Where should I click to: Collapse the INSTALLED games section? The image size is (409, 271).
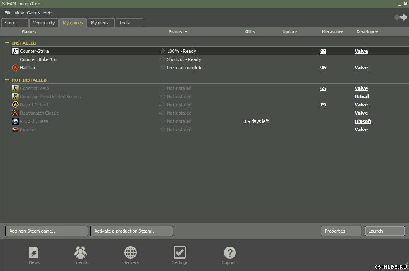pos(7,43)
